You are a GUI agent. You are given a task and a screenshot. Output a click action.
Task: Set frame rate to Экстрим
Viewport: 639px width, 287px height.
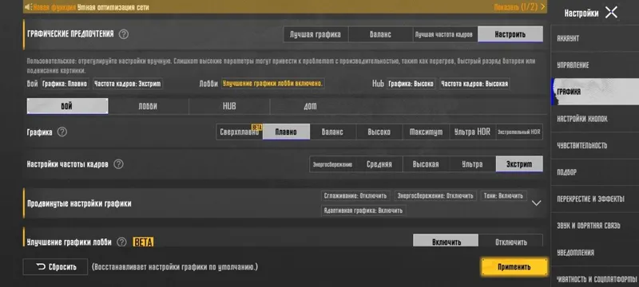(519, 164)
